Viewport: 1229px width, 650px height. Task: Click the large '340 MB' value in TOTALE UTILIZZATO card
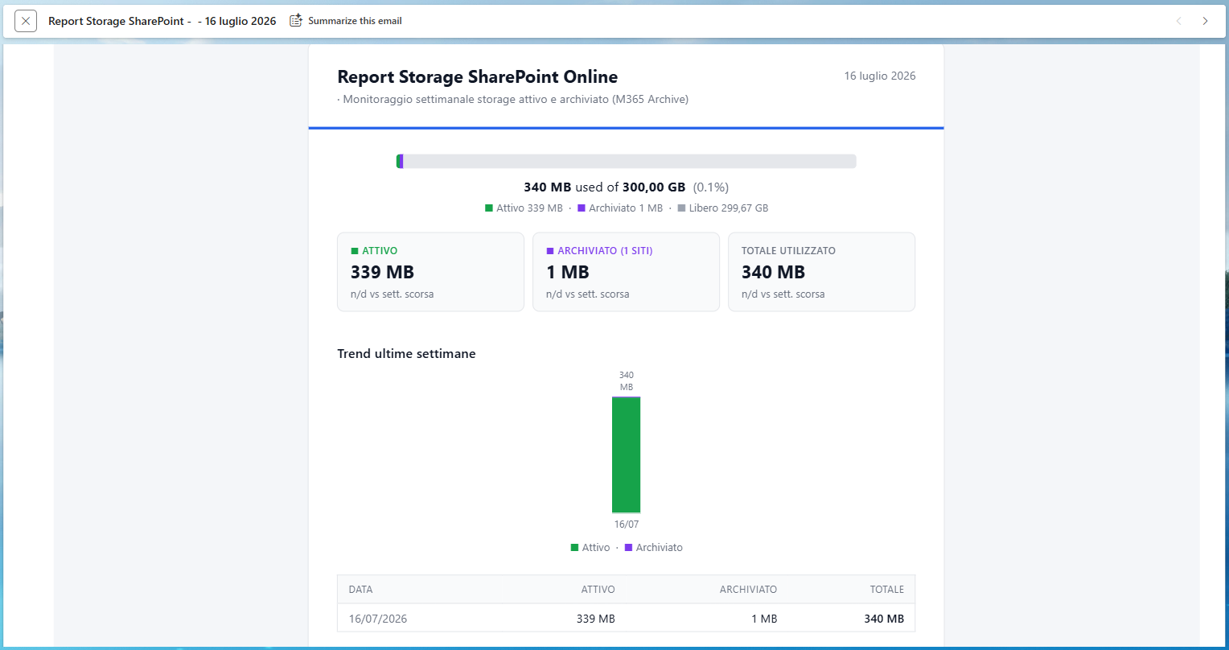pyautogui.click(x=774, y=273)
